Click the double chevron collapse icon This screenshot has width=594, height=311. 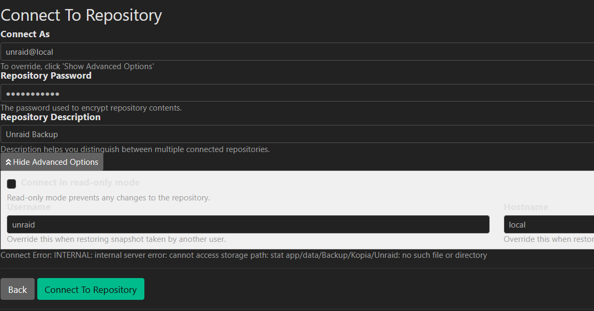pyautogui.click(x=9, y=162)
